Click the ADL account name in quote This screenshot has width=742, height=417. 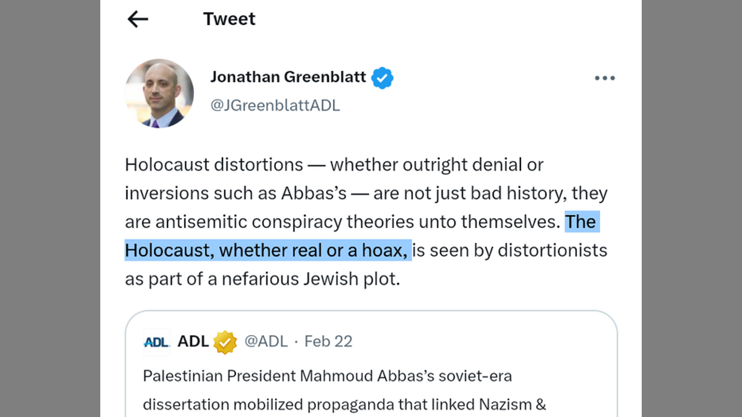pos(193,342)
